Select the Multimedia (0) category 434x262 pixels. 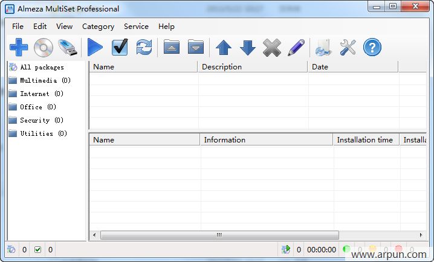point(45,80)
